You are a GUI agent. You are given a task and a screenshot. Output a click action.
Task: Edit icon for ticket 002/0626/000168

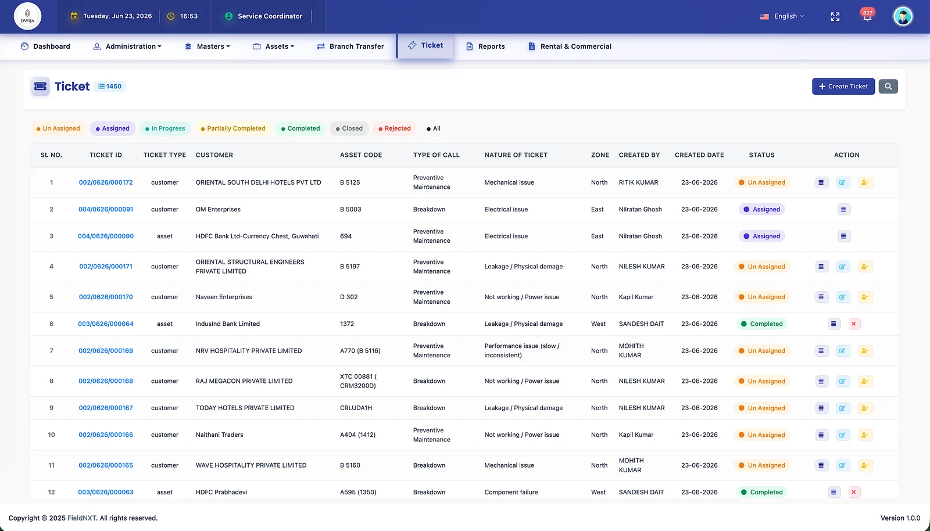tap(842, 381)
